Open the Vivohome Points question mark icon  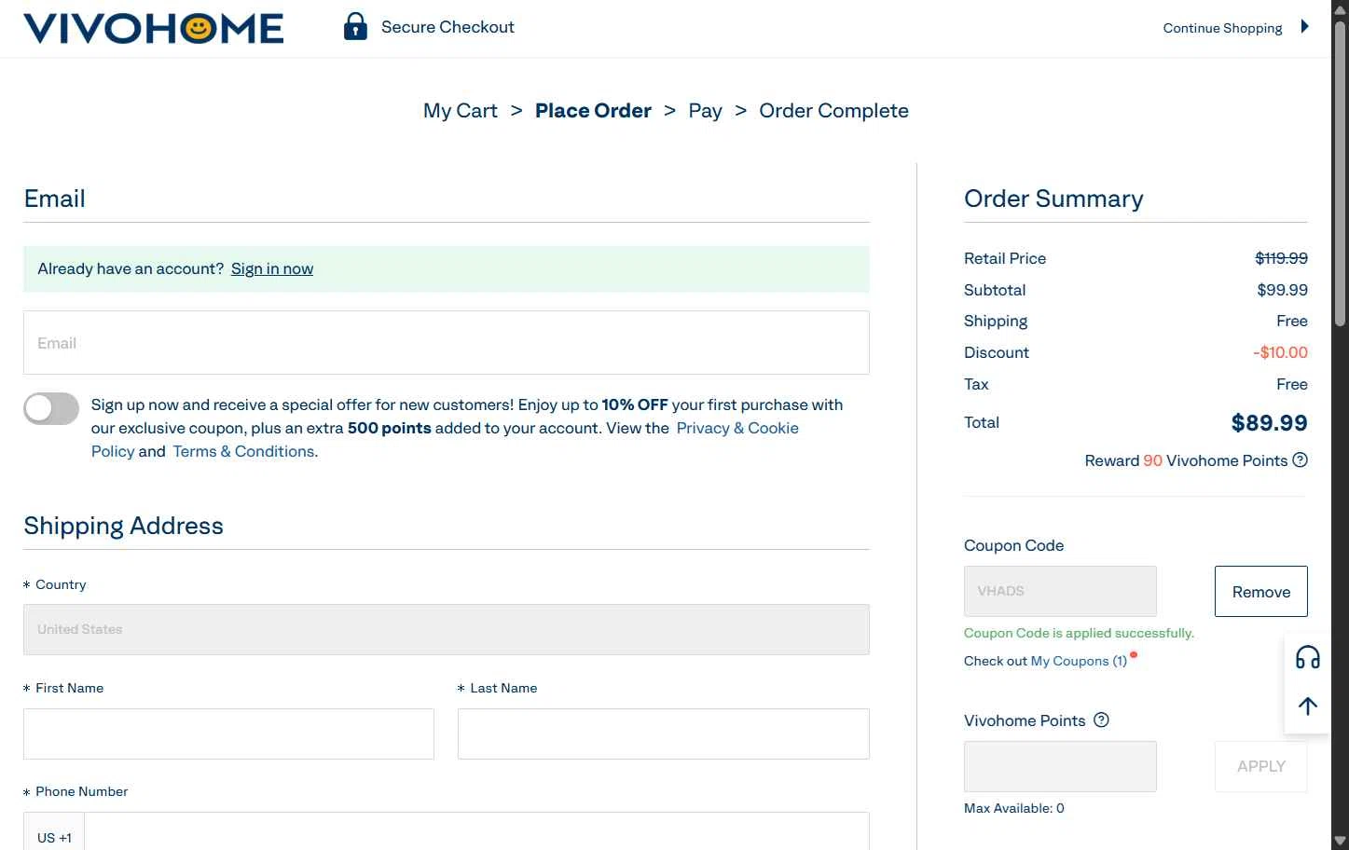[1101, 720]
